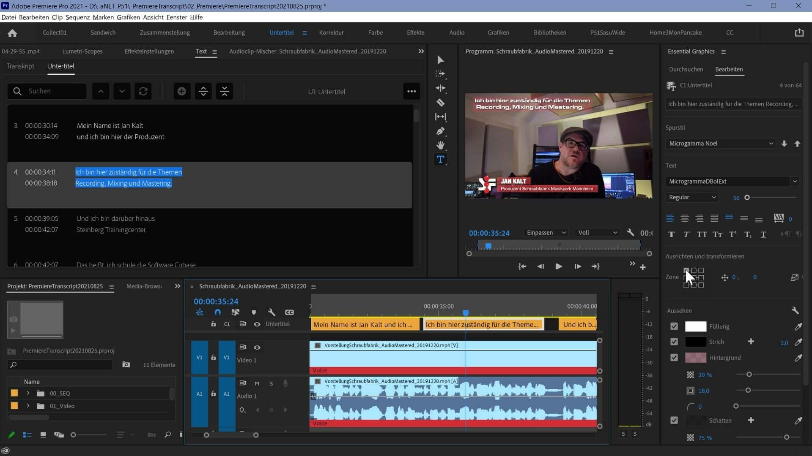Lock the Video 1 track

pos(213,358)
